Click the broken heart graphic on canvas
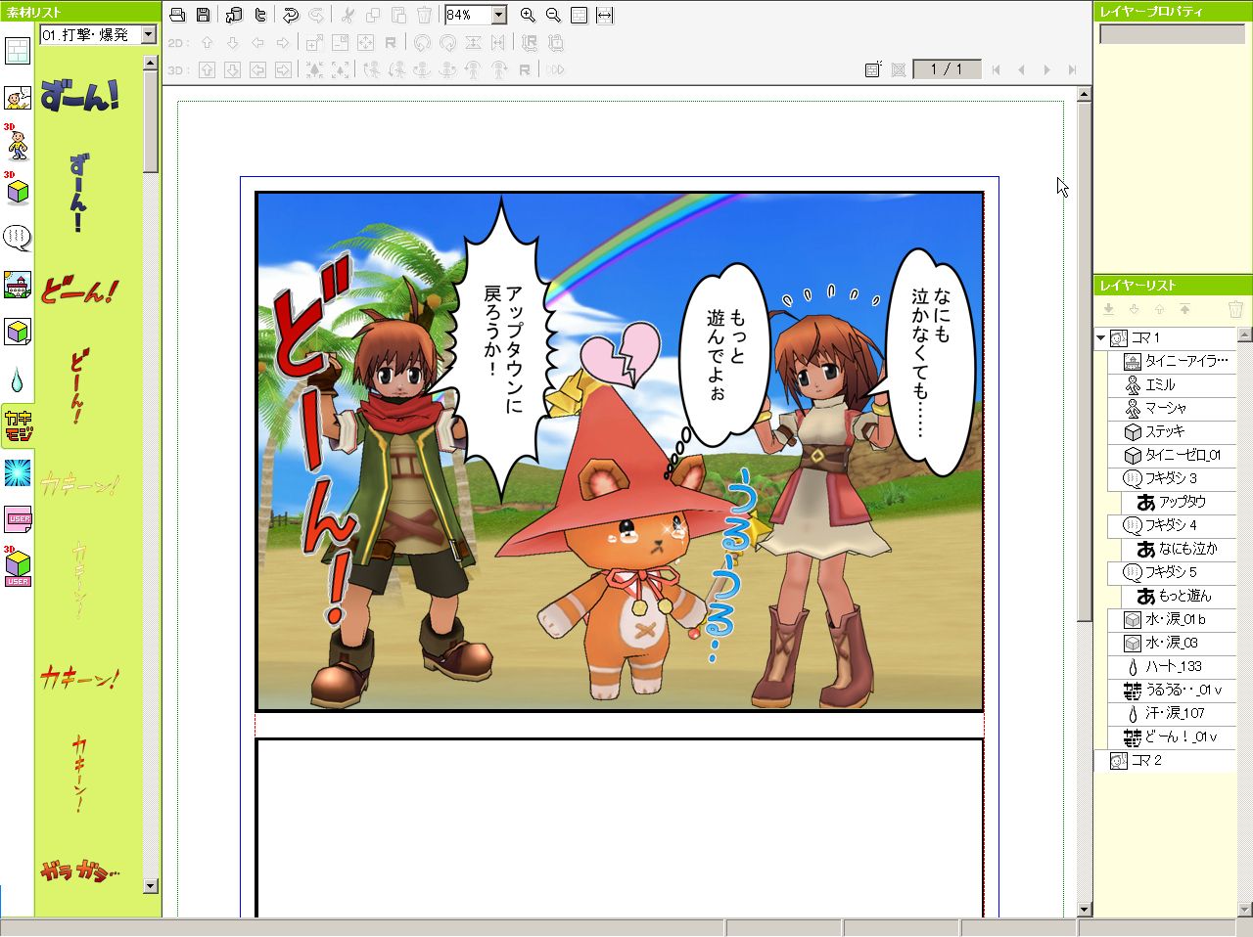This screenshot has height=937, width=1253. [620, 354]
